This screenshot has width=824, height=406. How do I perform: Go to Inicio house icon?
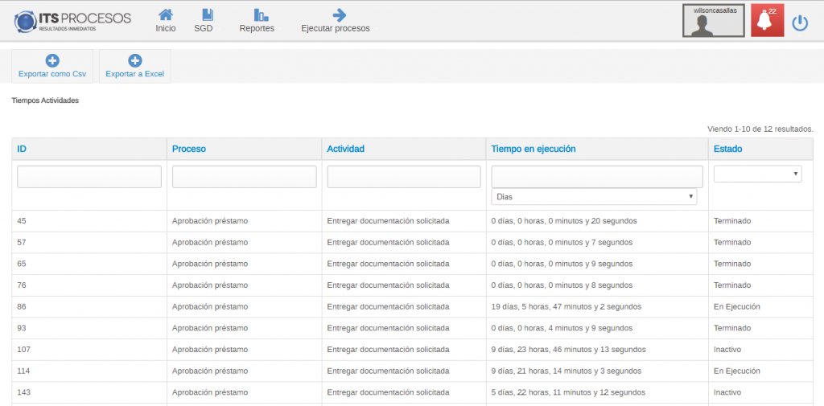tap(166, 14)
